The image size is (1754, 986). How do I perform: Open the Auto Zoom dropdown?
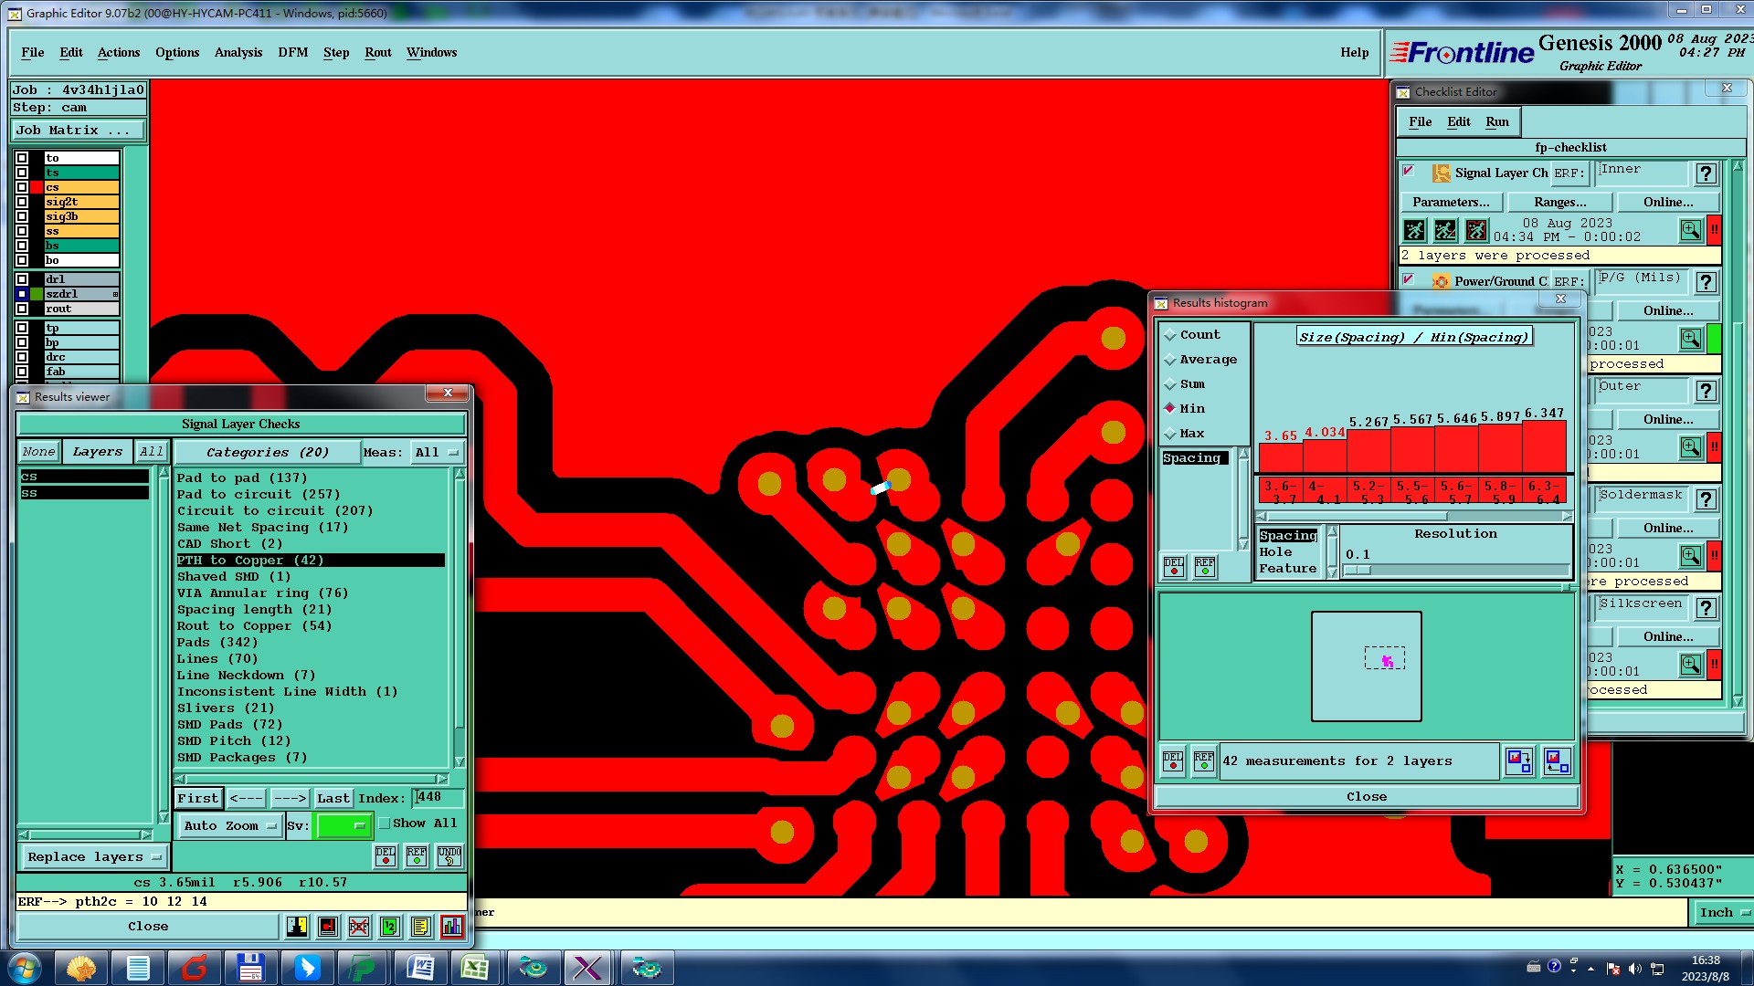coord(230,826)
